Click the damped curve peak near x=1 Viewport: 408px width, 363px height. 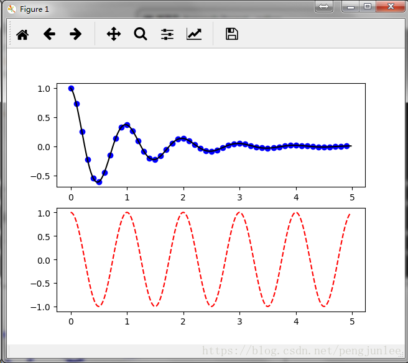(127, 125)
